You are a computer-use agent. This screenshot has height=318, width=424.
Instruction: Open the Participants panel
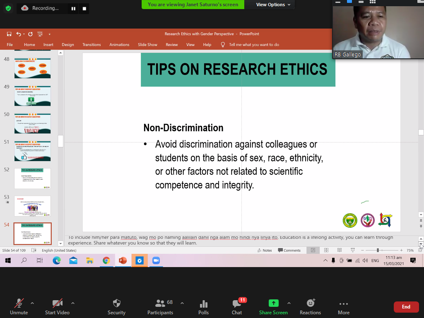[160, 304]
